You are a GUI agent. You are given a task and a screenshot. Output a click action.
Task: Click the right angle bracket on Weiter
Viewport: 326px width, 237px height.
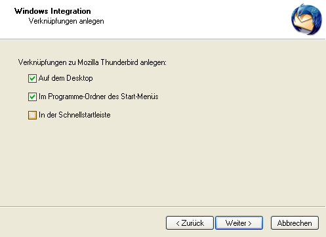pos(250,223)
